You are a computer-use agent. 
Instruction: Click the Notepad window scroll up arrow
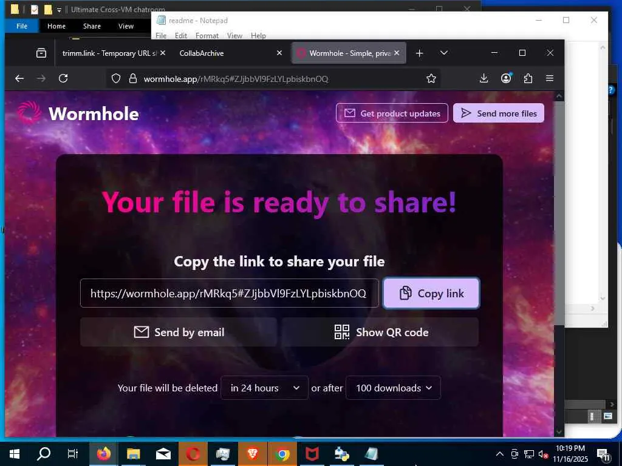[x=603, y=47]
